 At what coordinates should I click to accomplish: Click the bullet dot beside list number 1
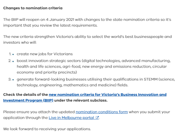[x=13, y=54]
